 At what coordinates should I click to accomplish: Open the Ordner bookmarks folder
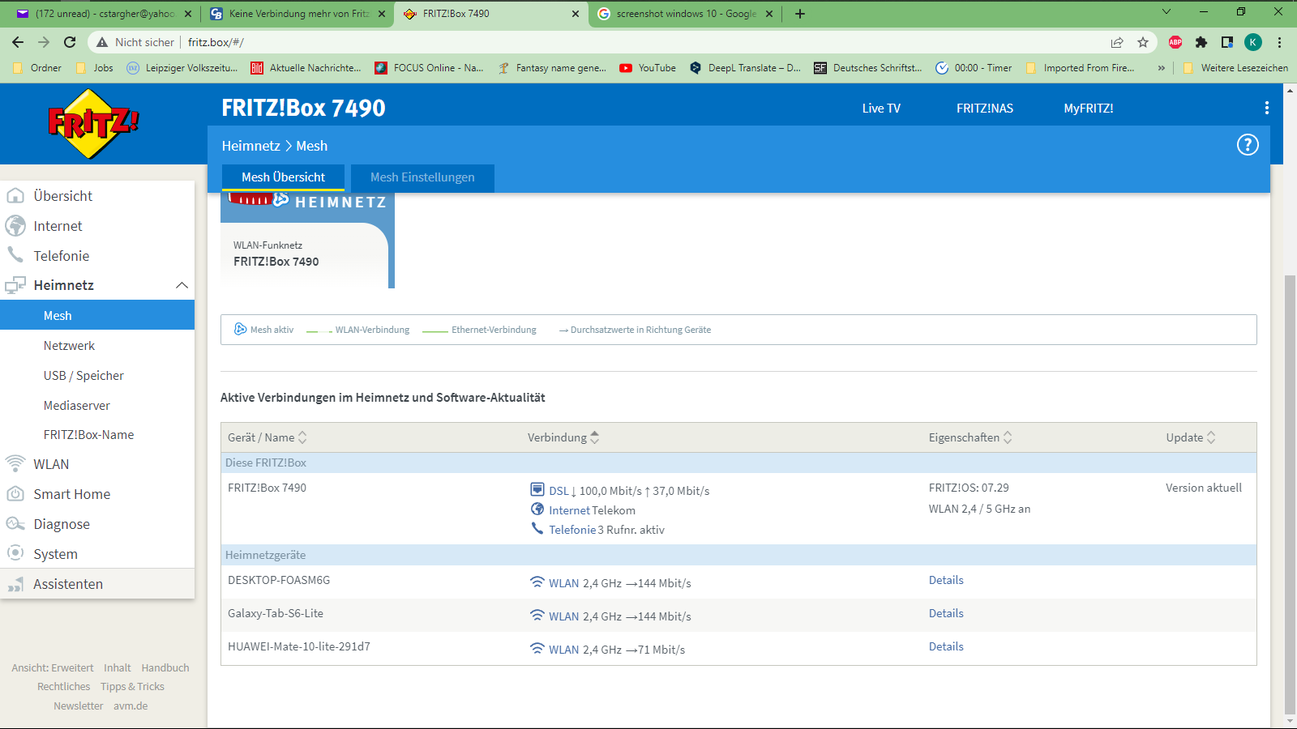click(37, 68)
